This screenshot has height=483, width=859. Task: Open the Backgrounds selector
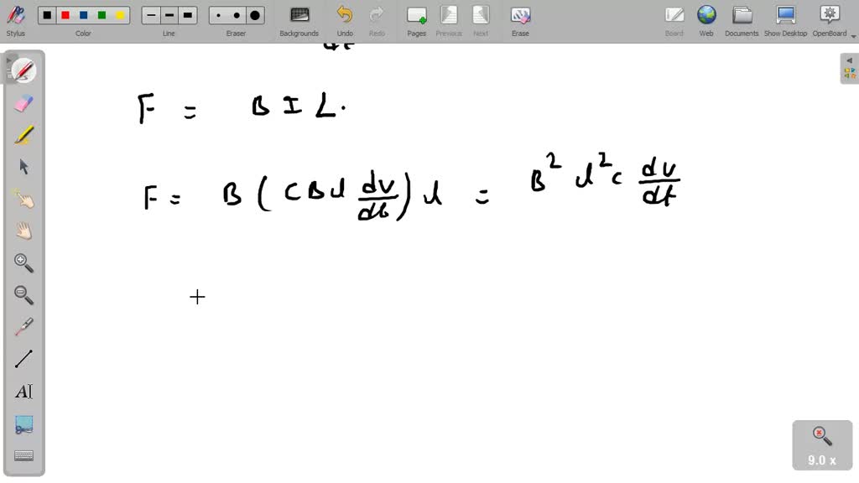(299, 18)
